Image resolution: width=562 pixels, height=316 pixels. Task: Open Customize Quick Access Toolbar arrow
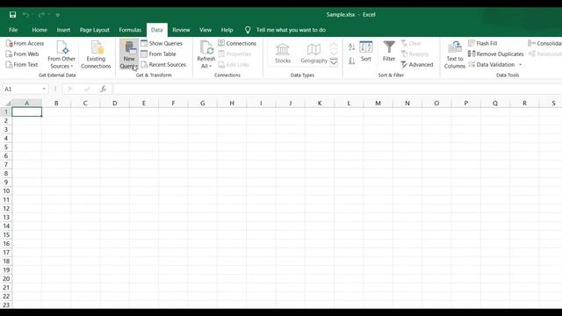(58, 15)
